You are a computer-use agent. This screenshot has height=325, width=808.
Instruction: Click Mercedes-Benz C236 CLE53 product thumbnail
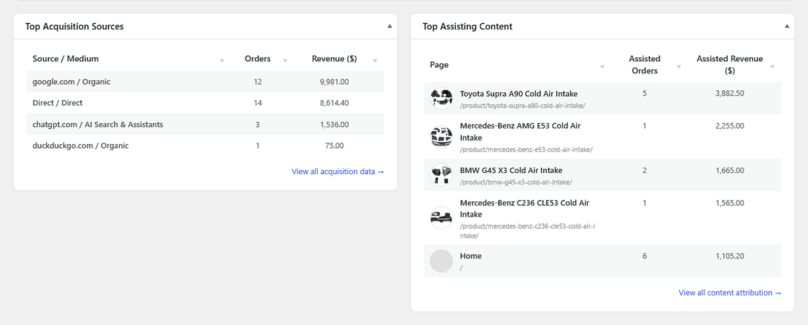(x=441, y=217)
